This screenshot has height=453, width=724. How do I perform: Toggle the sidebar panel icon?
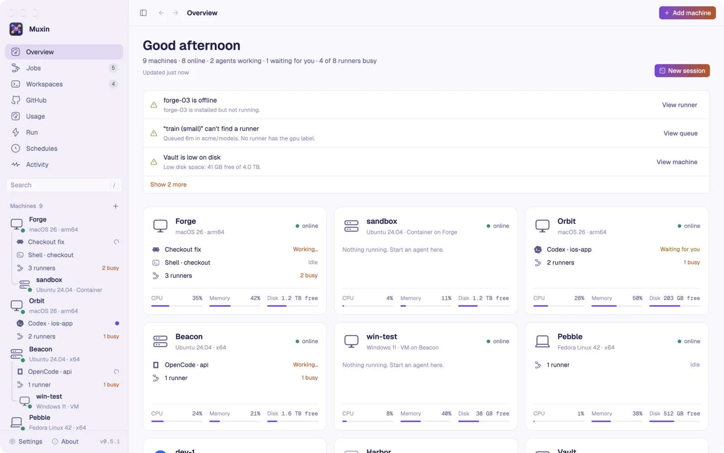(x=143, y=13)
